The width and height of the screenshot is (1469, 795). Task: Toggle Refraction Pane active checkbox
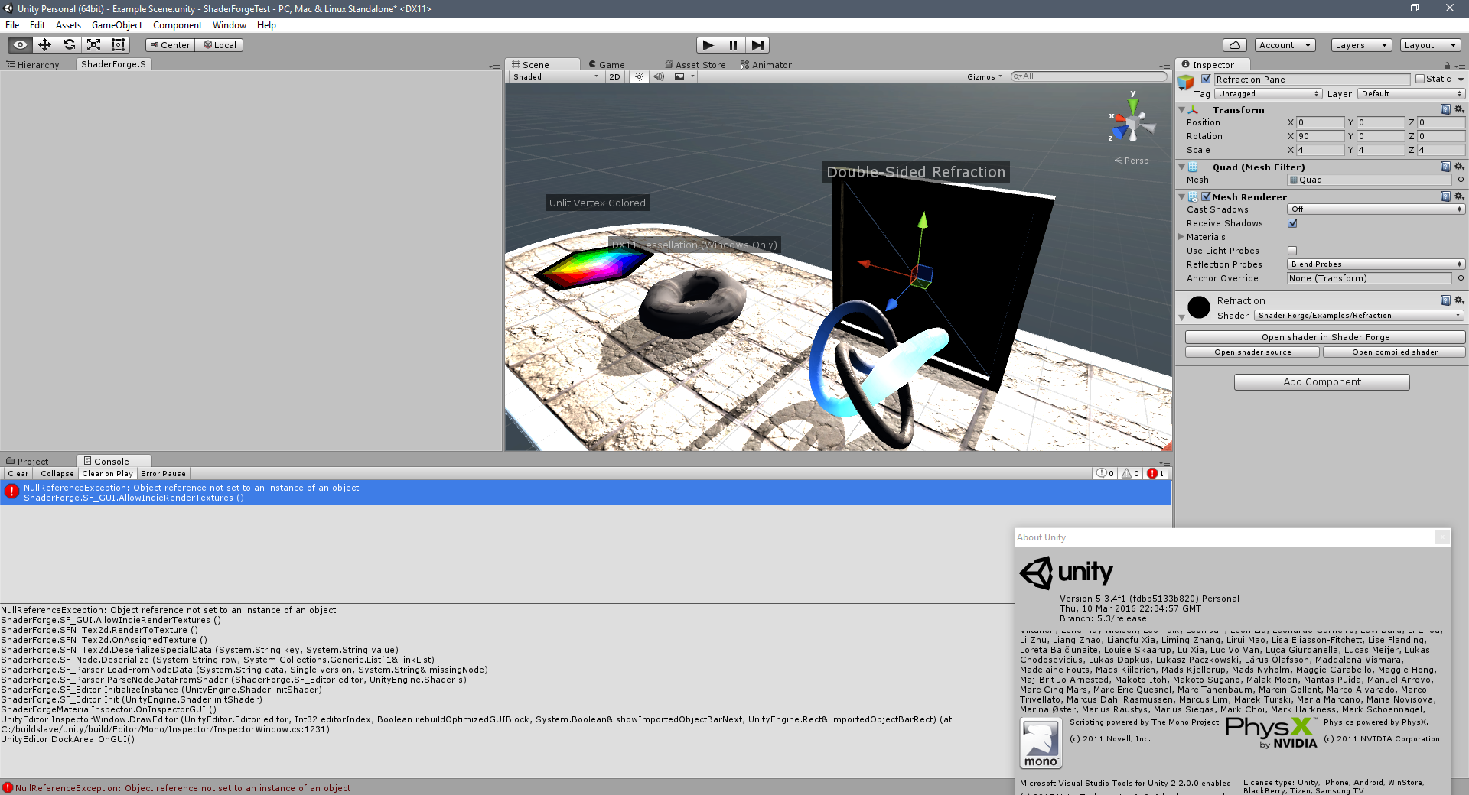[1207, 79]
